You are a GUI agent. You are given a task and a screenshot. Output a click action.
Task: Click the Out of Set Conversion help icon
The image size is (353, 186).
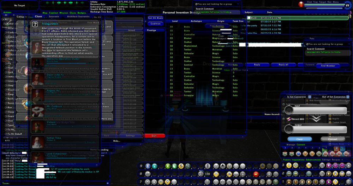(348, 97)
